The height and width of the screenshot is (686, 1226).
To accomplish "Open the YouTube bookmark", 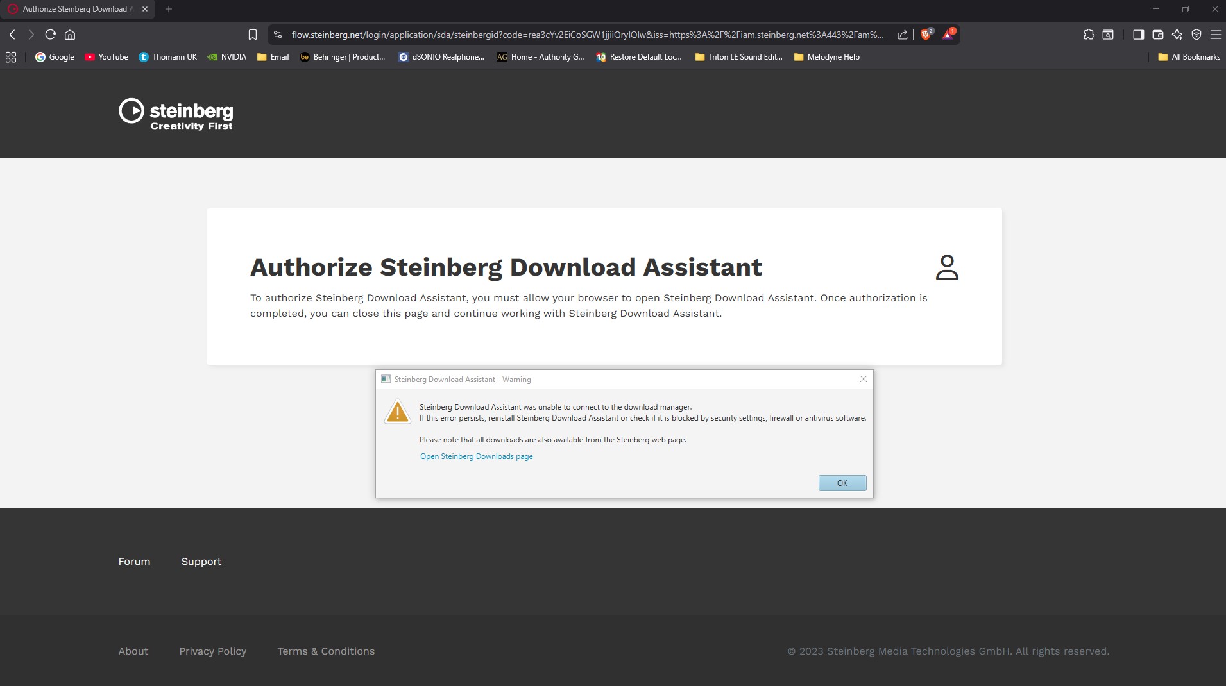I will pyautogui.click(x=106, y=57).
